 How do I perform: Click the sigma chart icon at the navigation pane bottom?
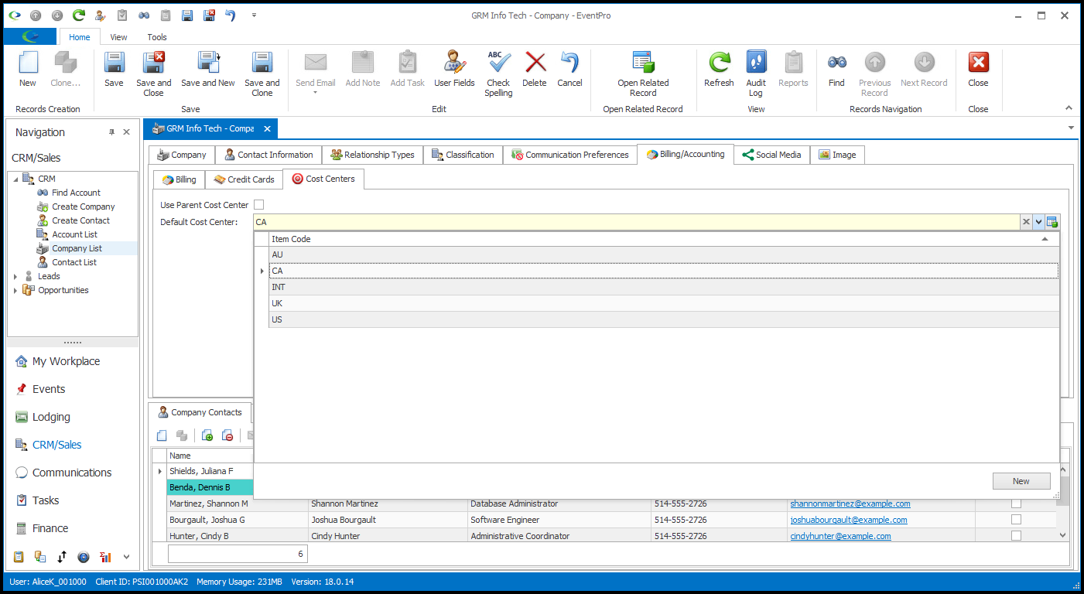tap(105, 556)
